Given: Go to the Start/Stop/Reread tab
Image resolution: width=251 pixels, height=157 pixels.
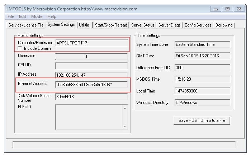Looking at the screenshot, I should click(111, 25).
